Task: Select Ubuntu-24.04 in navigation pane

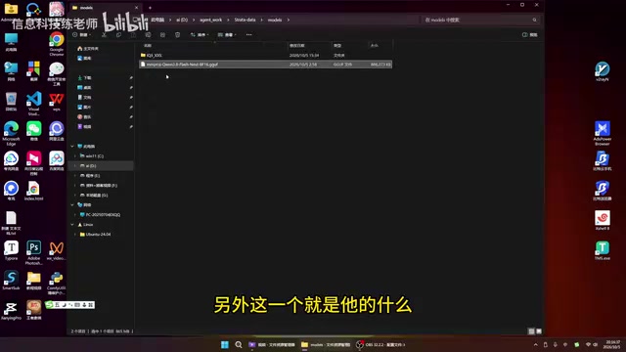Action: tap(95, 235)
